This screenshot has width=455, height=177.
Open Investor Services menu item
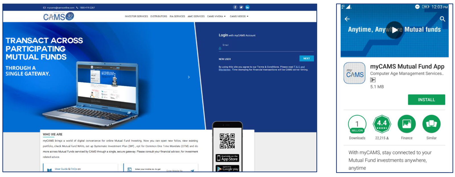pos(136,16)
